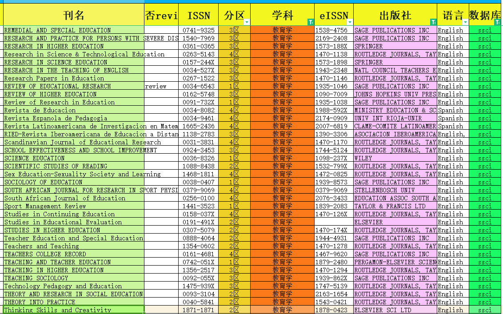Open the 语言 column filter dropdown
The width and height of the screenshot is (503, 314).
(465, 22)
